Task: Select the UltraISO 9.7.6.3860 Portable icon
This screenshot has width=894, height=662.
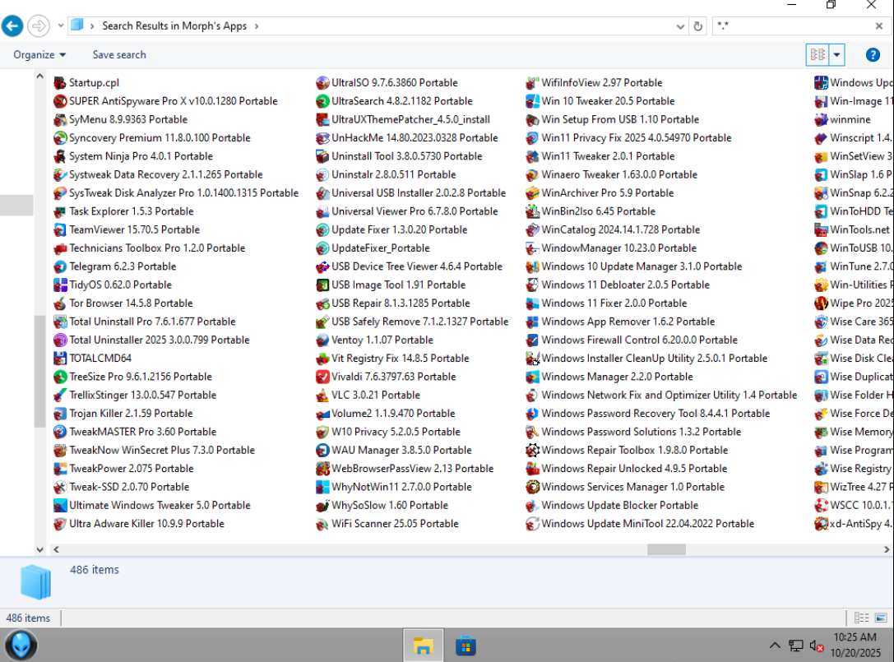Action: (x=322, y=83)
